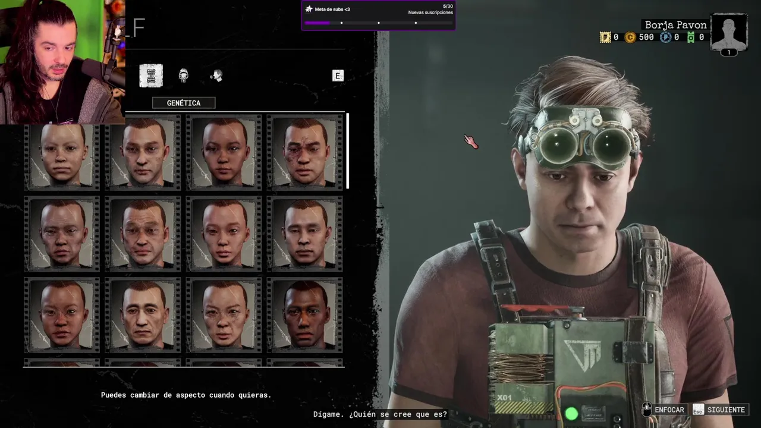Open the hooded head category icon
Image resolution: width=761 pixels, height=428 pixels.
coord(184,75)
